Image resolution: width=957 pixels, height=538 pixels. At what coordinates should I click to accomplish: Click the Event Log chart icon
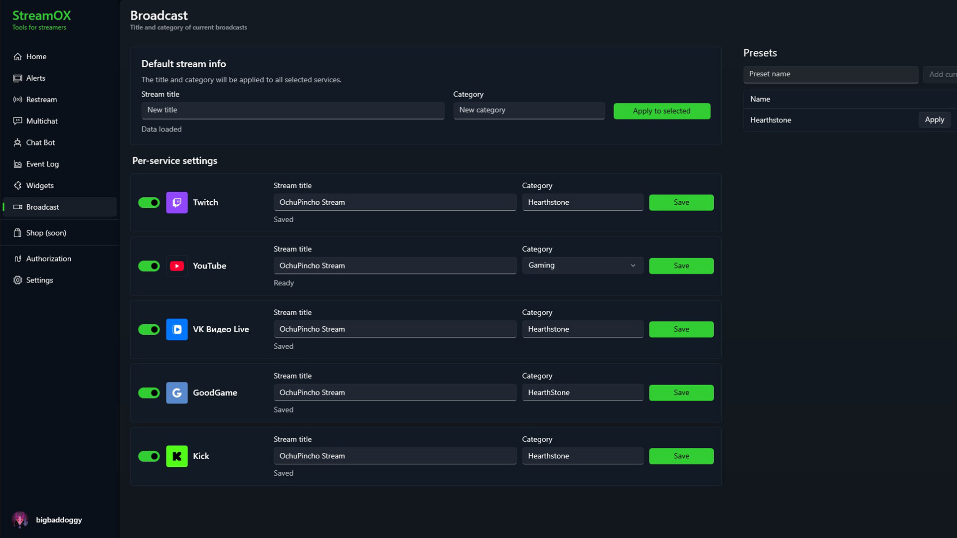[17, 164]
